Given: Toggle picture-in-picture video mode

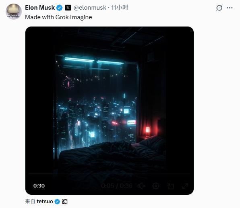Looking at the screenshot, I should pos(170,186).
